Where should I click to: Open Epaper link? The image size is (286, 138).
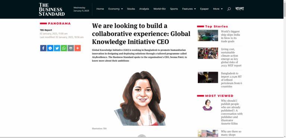[204, 9]
